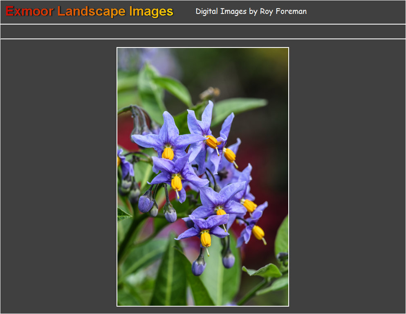Click the Exmoor Landscape Images site title

90,11
